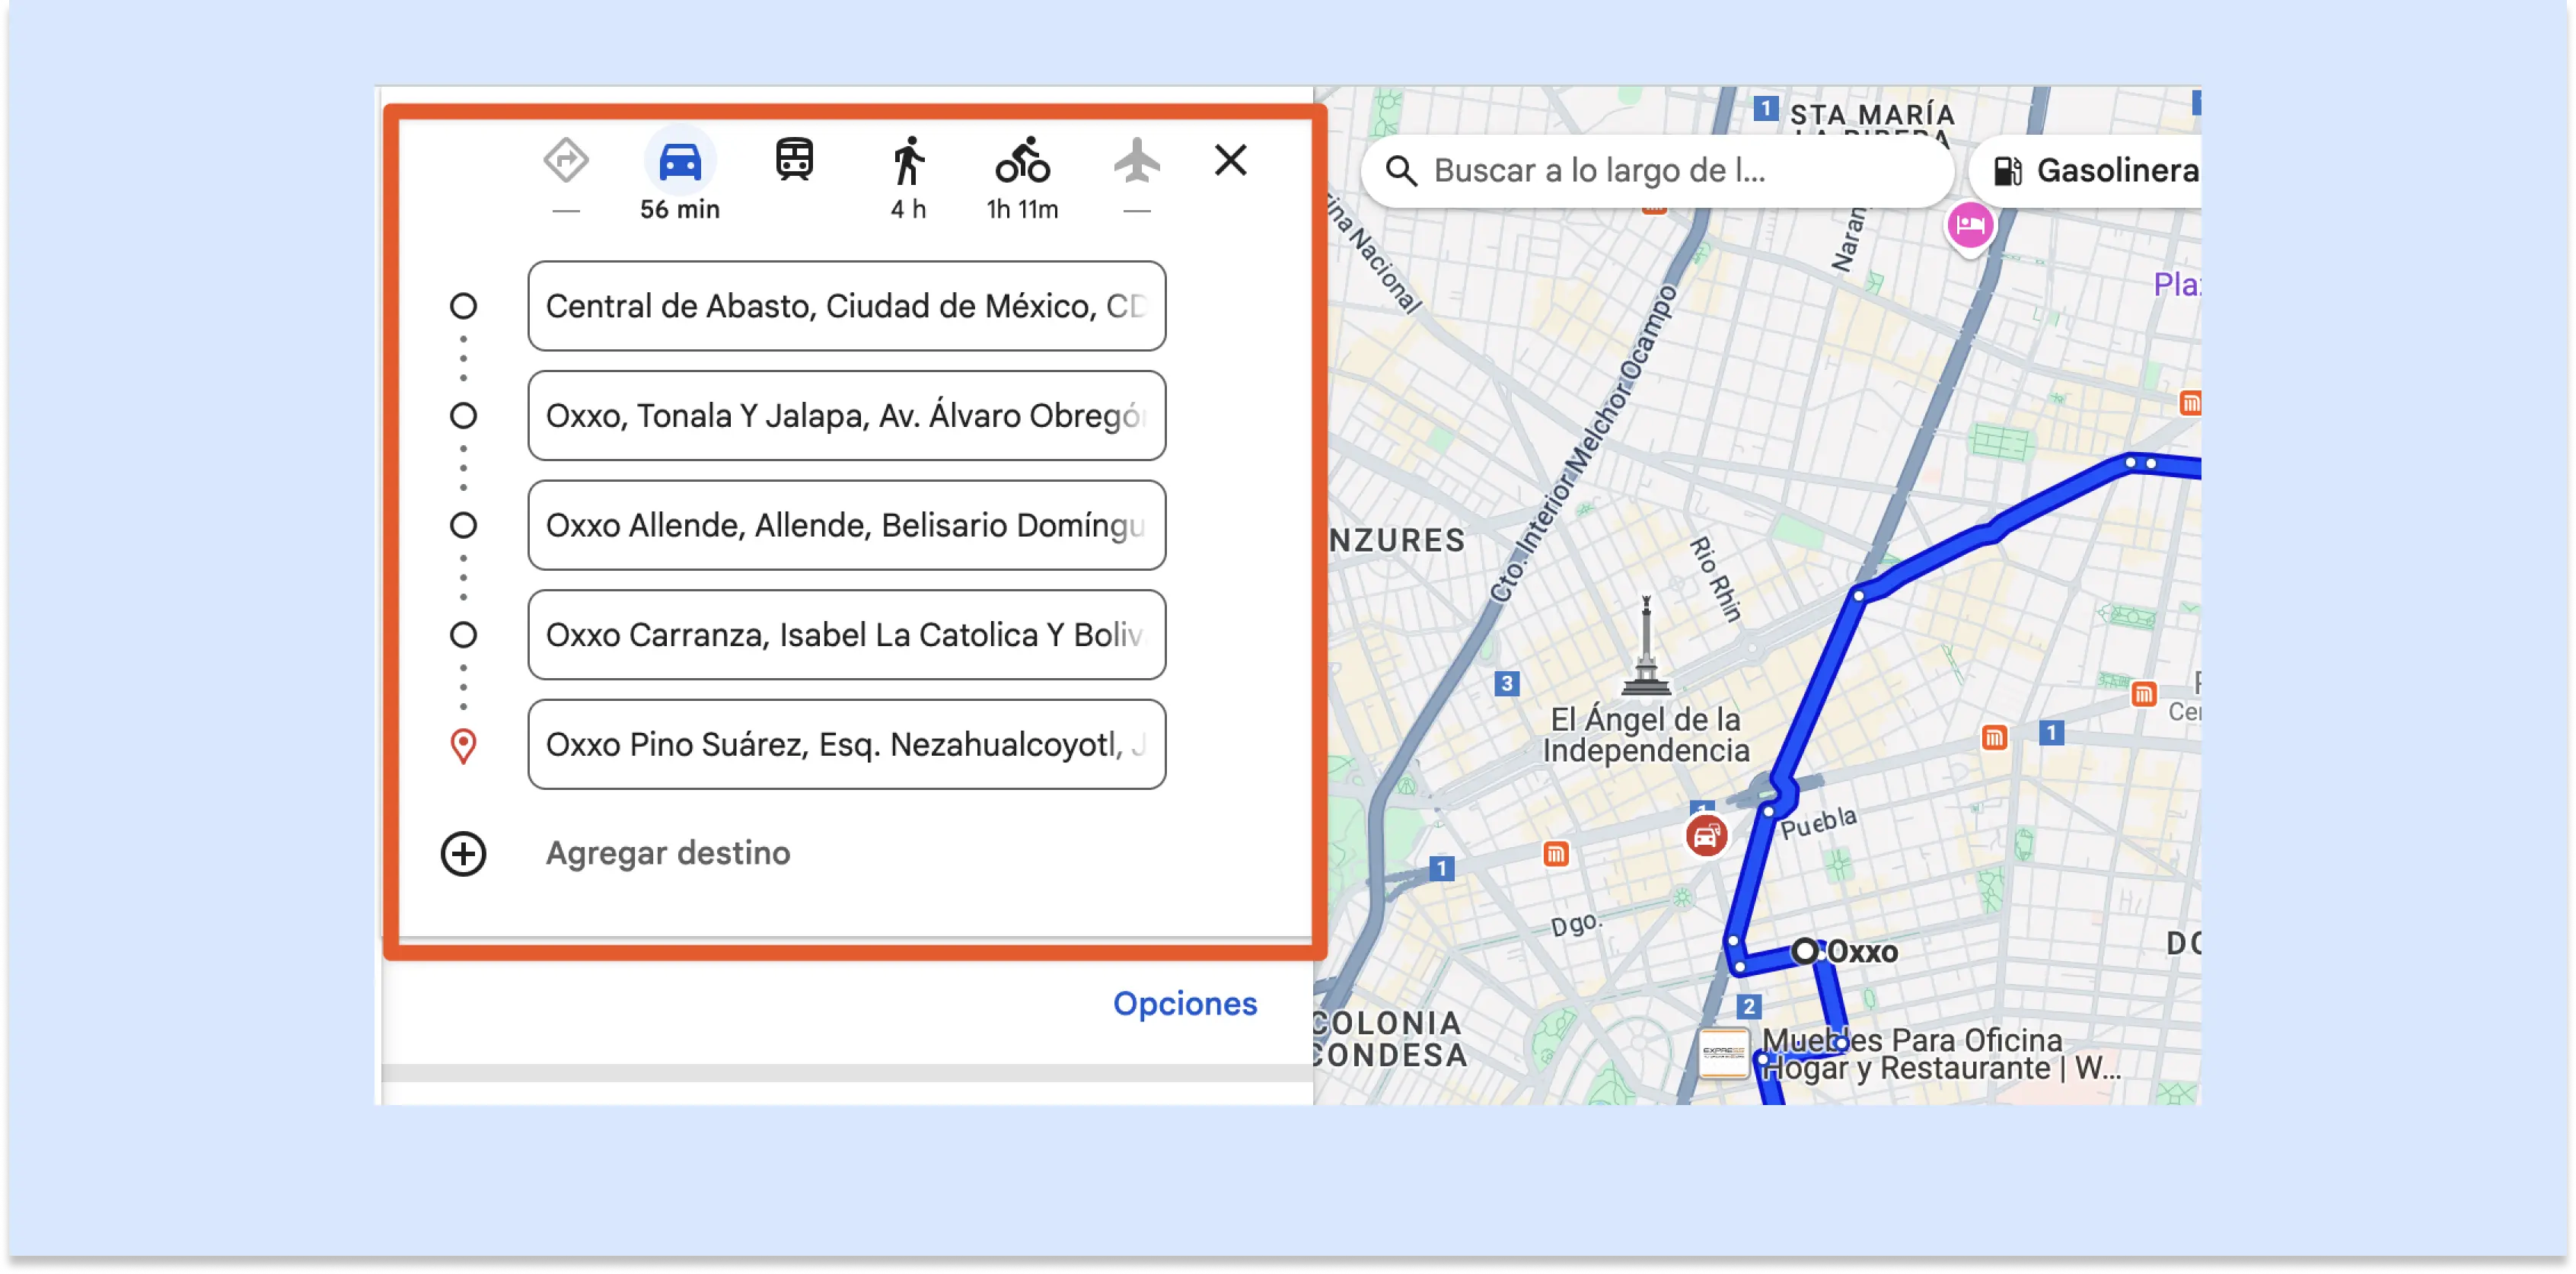Edit the Central de Abasto origin field

[847, 306]
